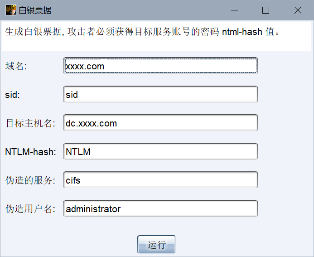Click the 伪造的服务 label

coord(30,180)
